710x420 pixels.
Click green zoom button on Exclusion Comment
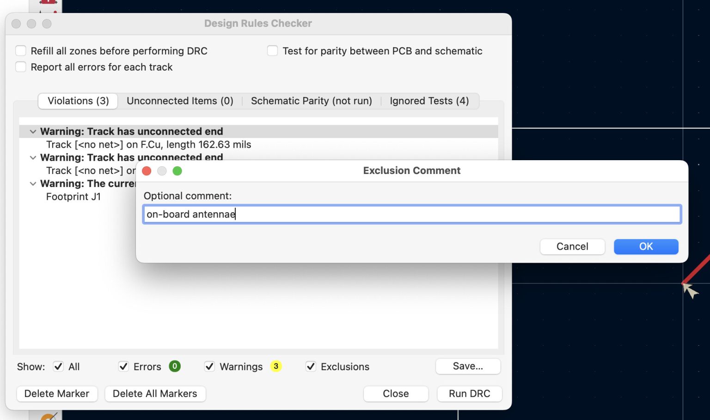(x=177, y=171)
